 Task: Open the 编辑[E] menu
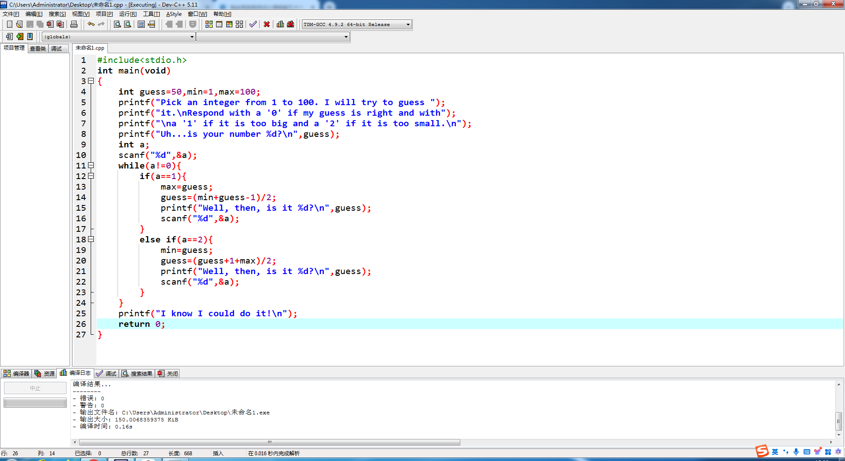[x=34, y=14]
